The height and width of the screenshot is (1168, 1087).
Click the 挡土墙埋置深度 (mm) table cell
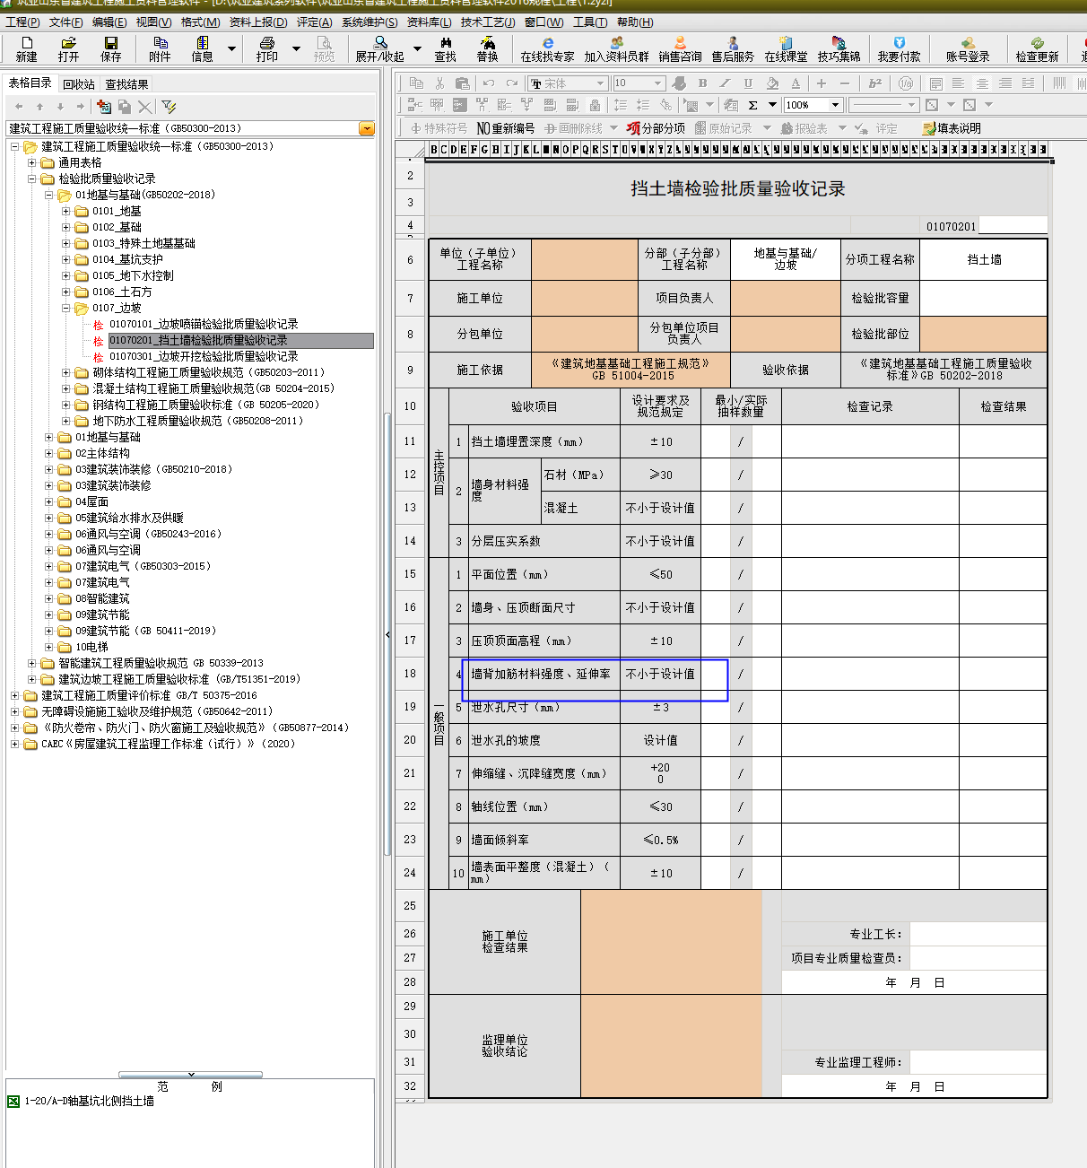543,441
